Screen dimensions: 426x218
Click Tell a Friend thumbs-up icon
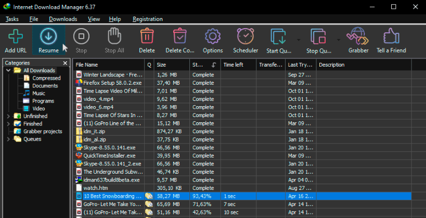[x=391, y=36]
